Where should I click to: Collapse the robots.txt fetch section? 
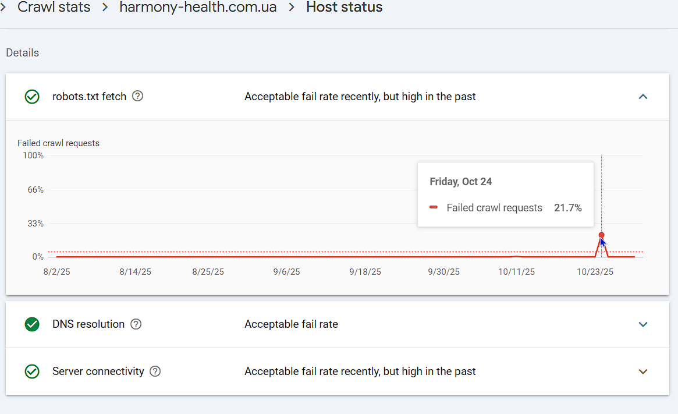(x=642, y=97)
